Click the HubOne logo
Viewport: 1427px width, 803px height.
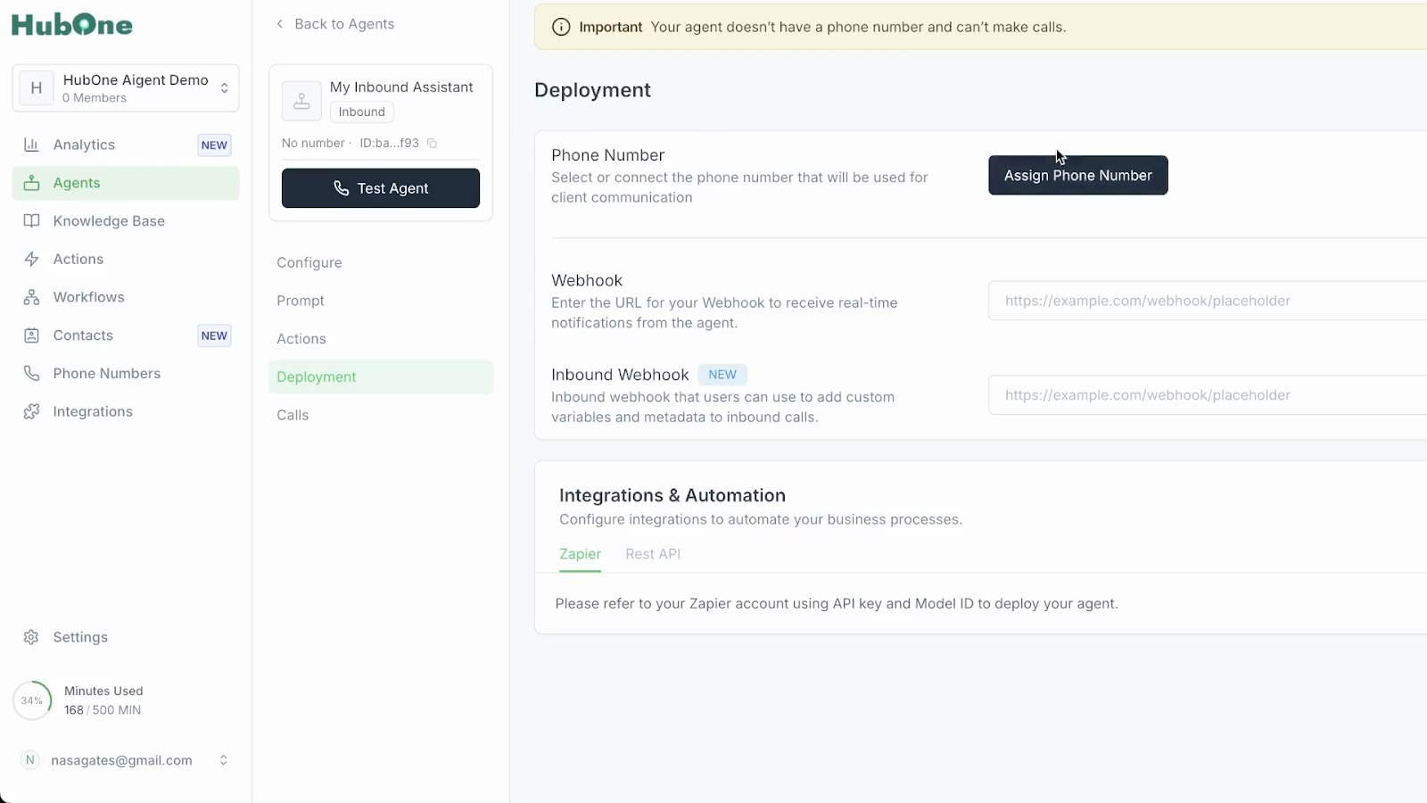tap(72, 24)
